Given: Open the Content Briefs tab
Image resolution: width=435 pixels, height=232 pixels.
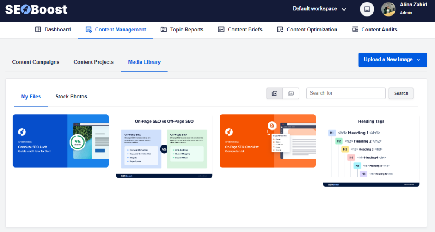Looking at the screenshot, I should point(240,30).
